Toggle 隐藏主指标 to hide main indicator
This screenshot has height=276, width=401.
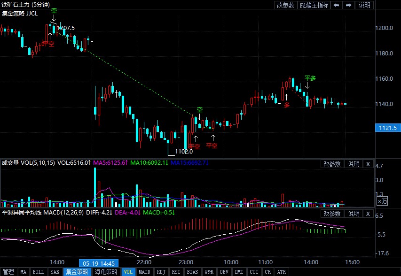click(x=314, y=5)
